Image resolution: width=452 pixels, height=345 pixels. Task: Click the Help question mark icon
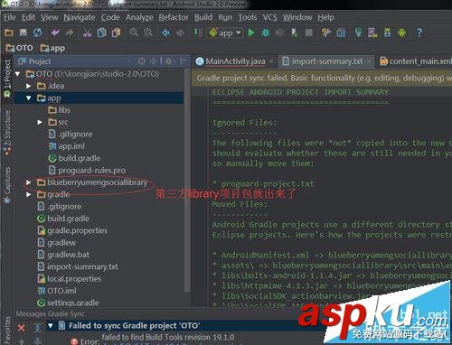[x=419, y=33]
